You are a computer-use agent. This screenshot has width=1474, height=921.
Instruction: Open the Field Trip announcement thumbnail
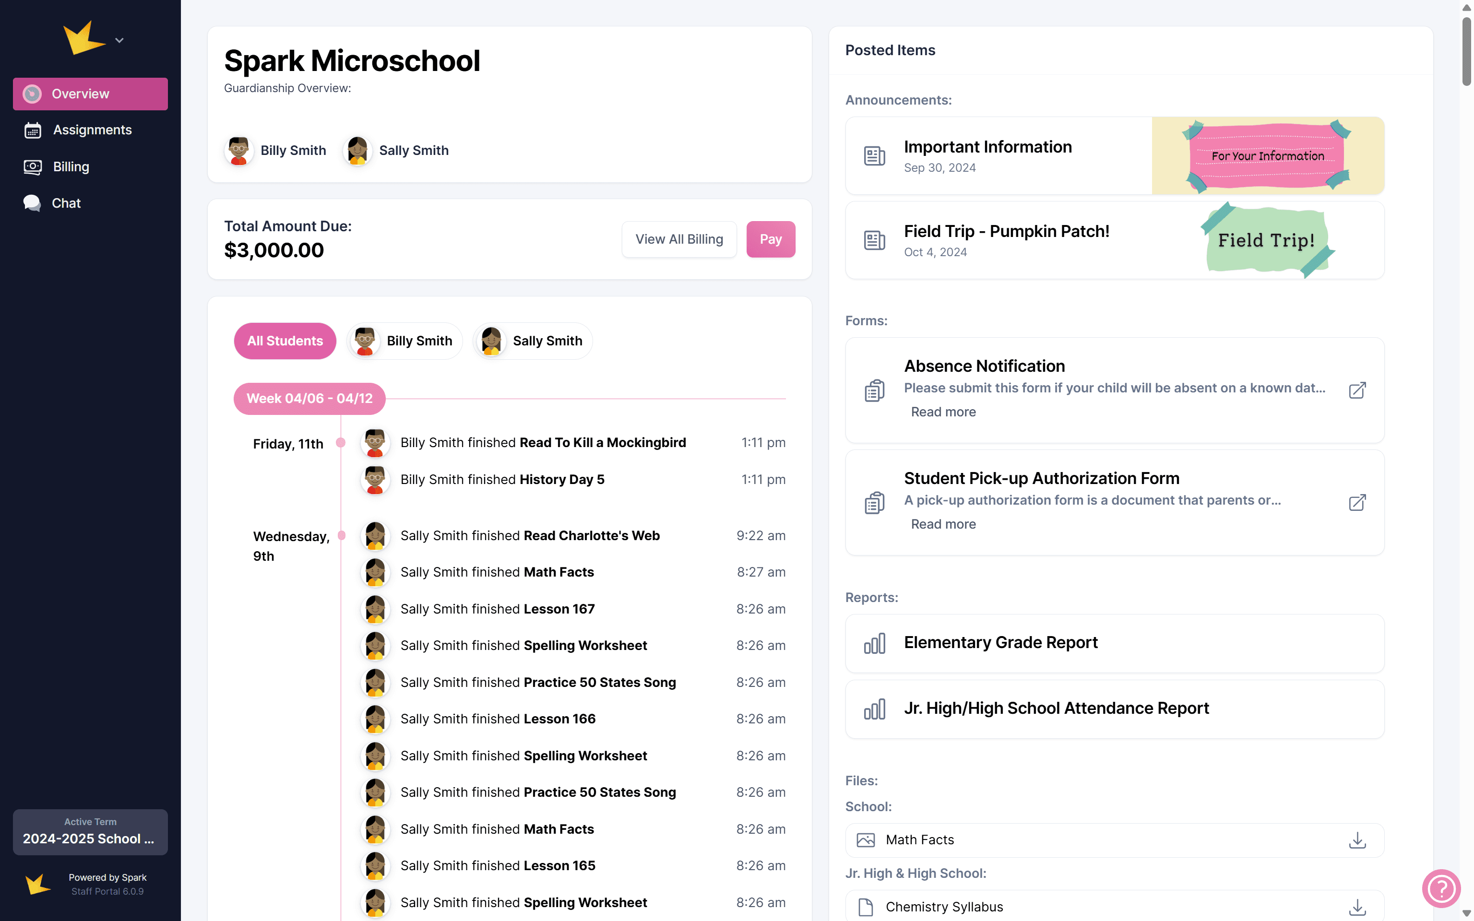click(1266, 240)
